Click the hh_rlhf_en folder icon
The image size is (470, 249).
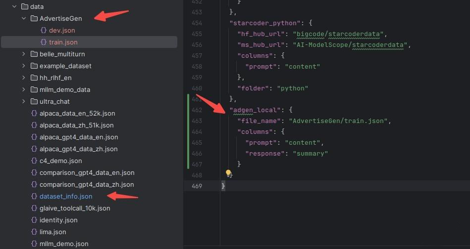coord(34,78)
